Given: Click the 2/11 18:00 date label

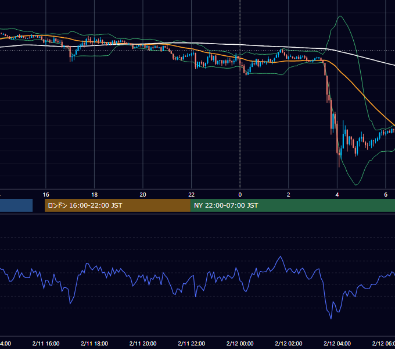Looking at the screenshot, I should [95, 343].
